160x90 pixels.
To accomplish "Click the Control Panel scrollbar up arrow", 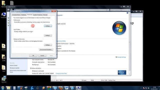I will pos(129,13).
